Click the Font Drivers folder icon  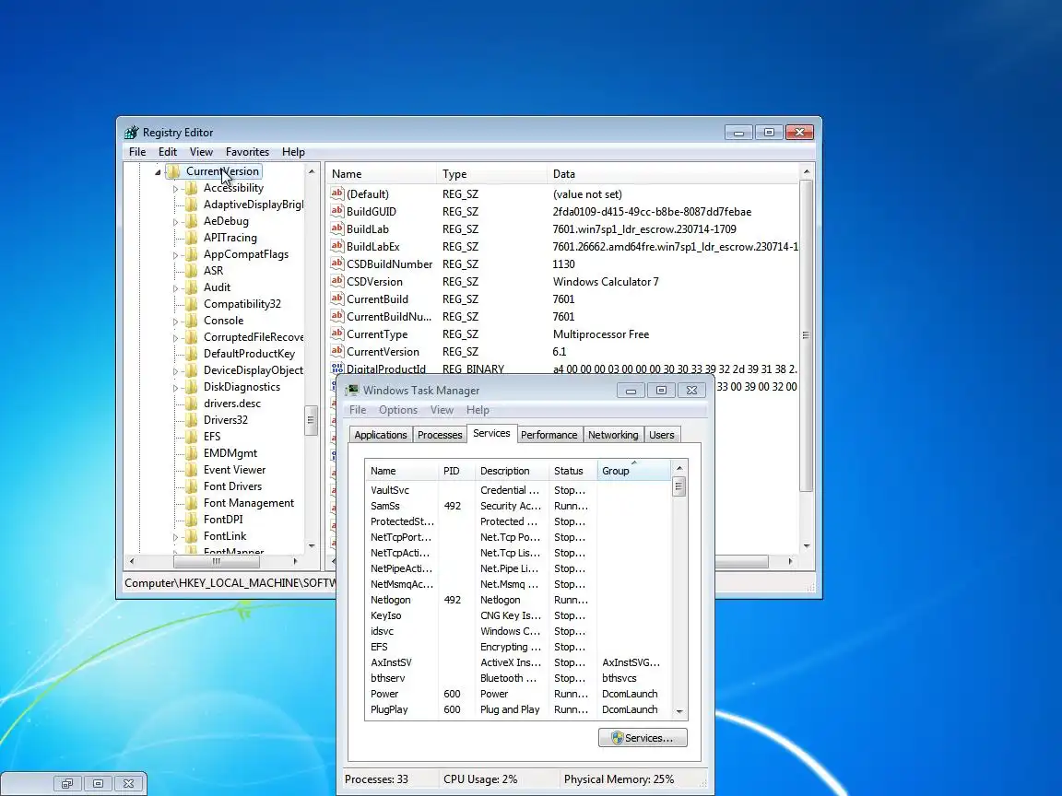pyautogui.click(x=192, y=486)
